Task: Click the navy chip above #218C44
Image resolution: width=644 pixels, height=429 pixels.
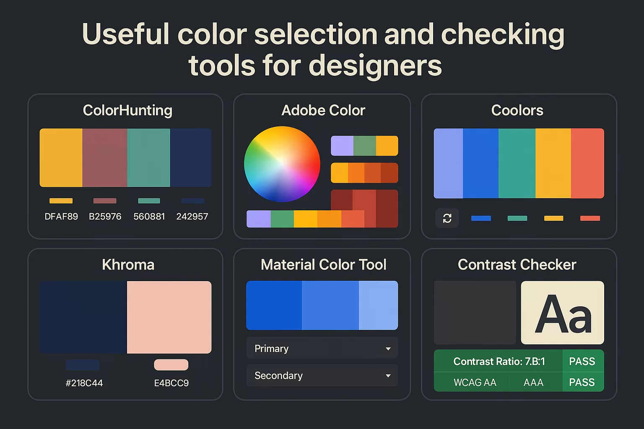Action: 83,365
